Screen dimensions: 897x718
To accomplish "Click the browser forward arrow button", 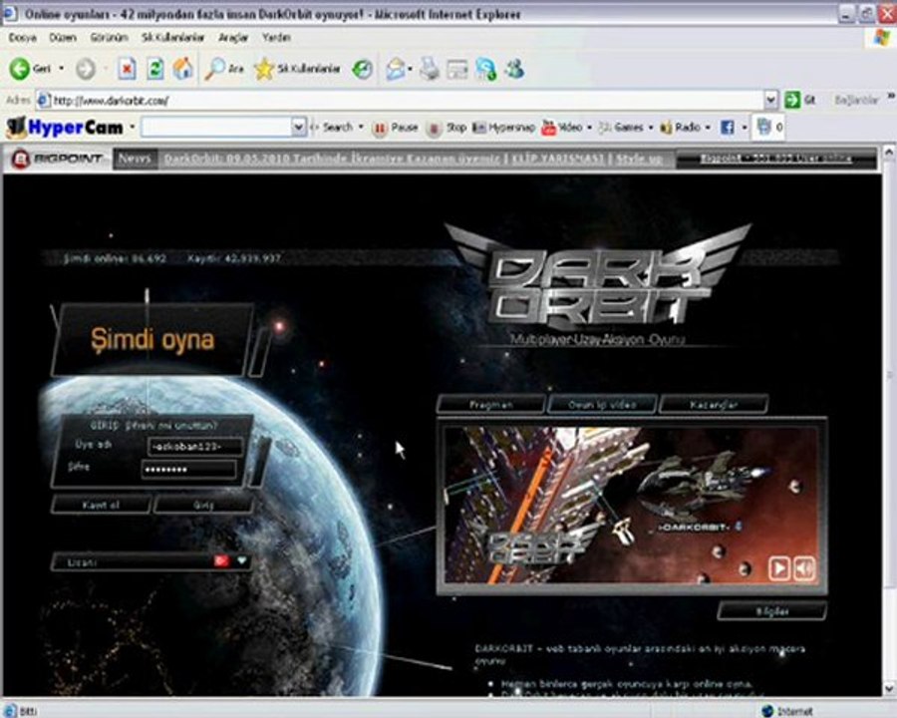I will tap(86, 69).
